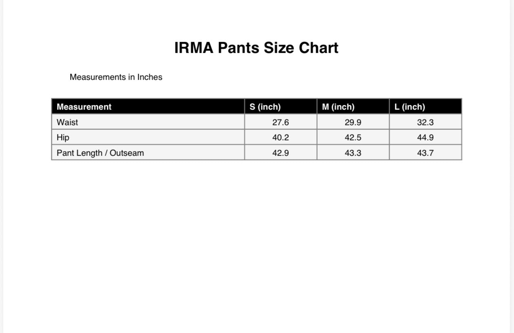This screenshot has height=333, width=514.
Task: Click the L (inch) column header
Action: click(x=410, y=107)
